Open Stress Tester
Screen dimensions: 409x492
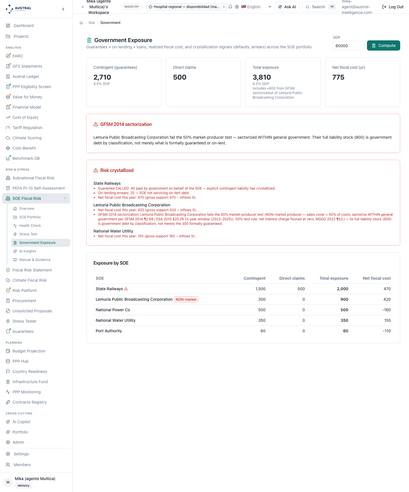36,321
